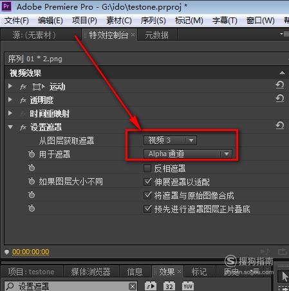Open the 序列(S) menu
The height and width of the screenshot is (291, 289).
(153, 21)
